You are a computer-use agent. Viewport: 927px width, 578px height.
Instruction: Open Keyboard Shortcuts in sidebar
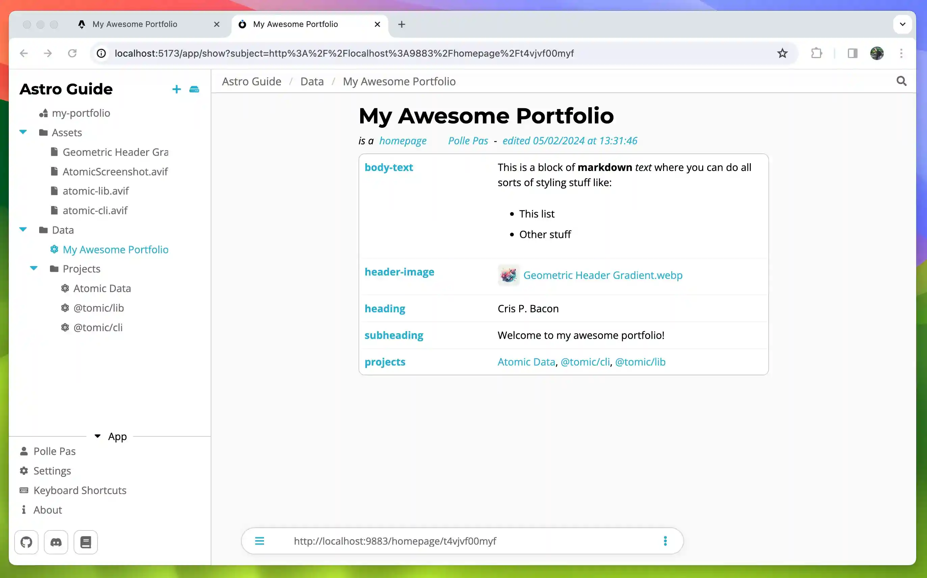80,490
